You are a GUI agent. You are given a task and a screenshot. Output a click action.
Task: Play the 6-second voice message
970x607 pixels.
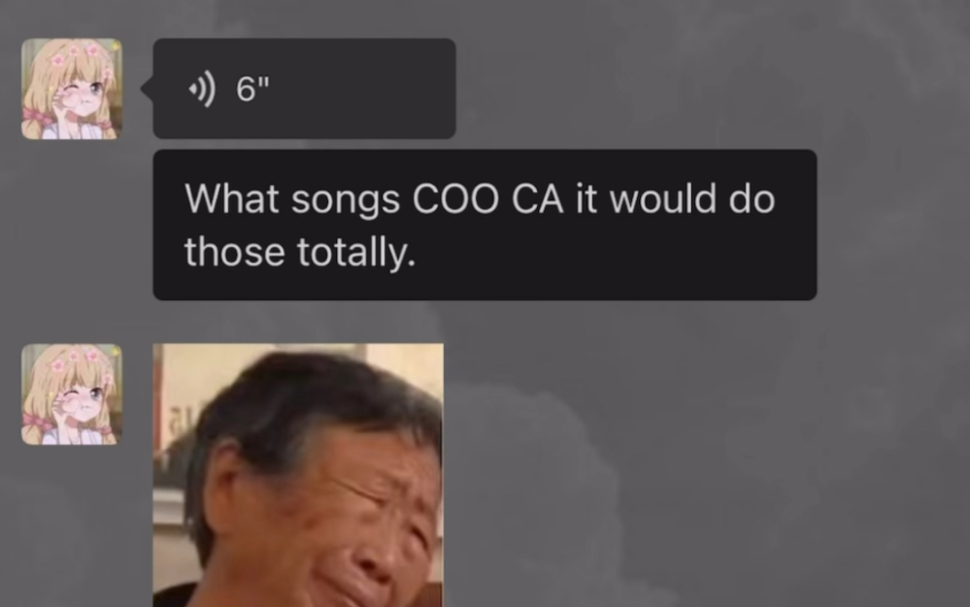coord(304,88)
